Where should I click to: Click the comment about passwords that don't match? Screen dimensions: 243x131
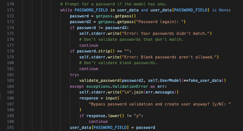[x=131, y=39]
